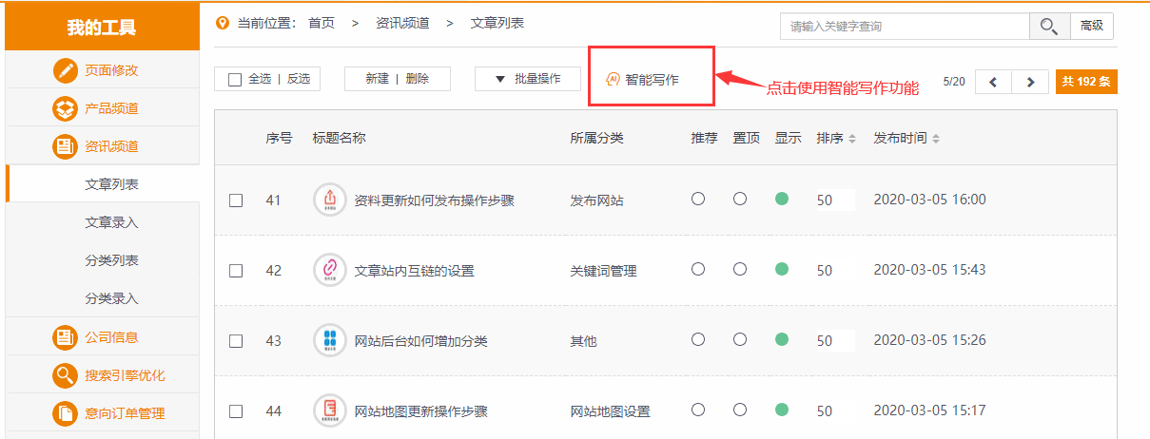Click thumbnail icon of 资料更新如何发布操作步骤
This screenshot has width=1150, height=439.
point(330,200)
